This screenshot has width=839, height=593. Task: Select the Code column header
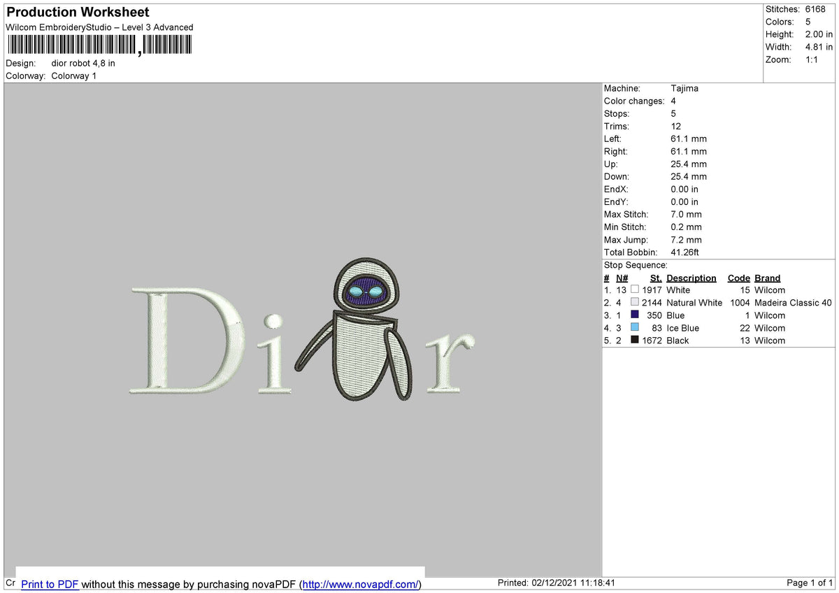(738, 278)
